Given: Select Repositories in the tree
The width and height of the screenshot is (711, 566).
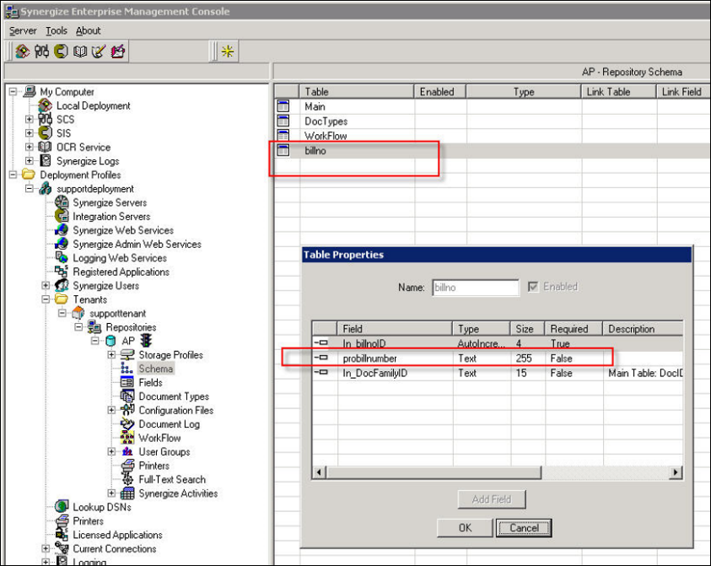Looking at the screenshot, I should tap(131, 327).
